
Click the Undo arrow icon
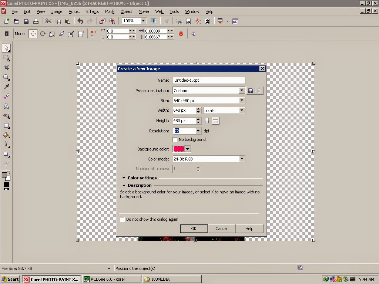coord(80,21)
